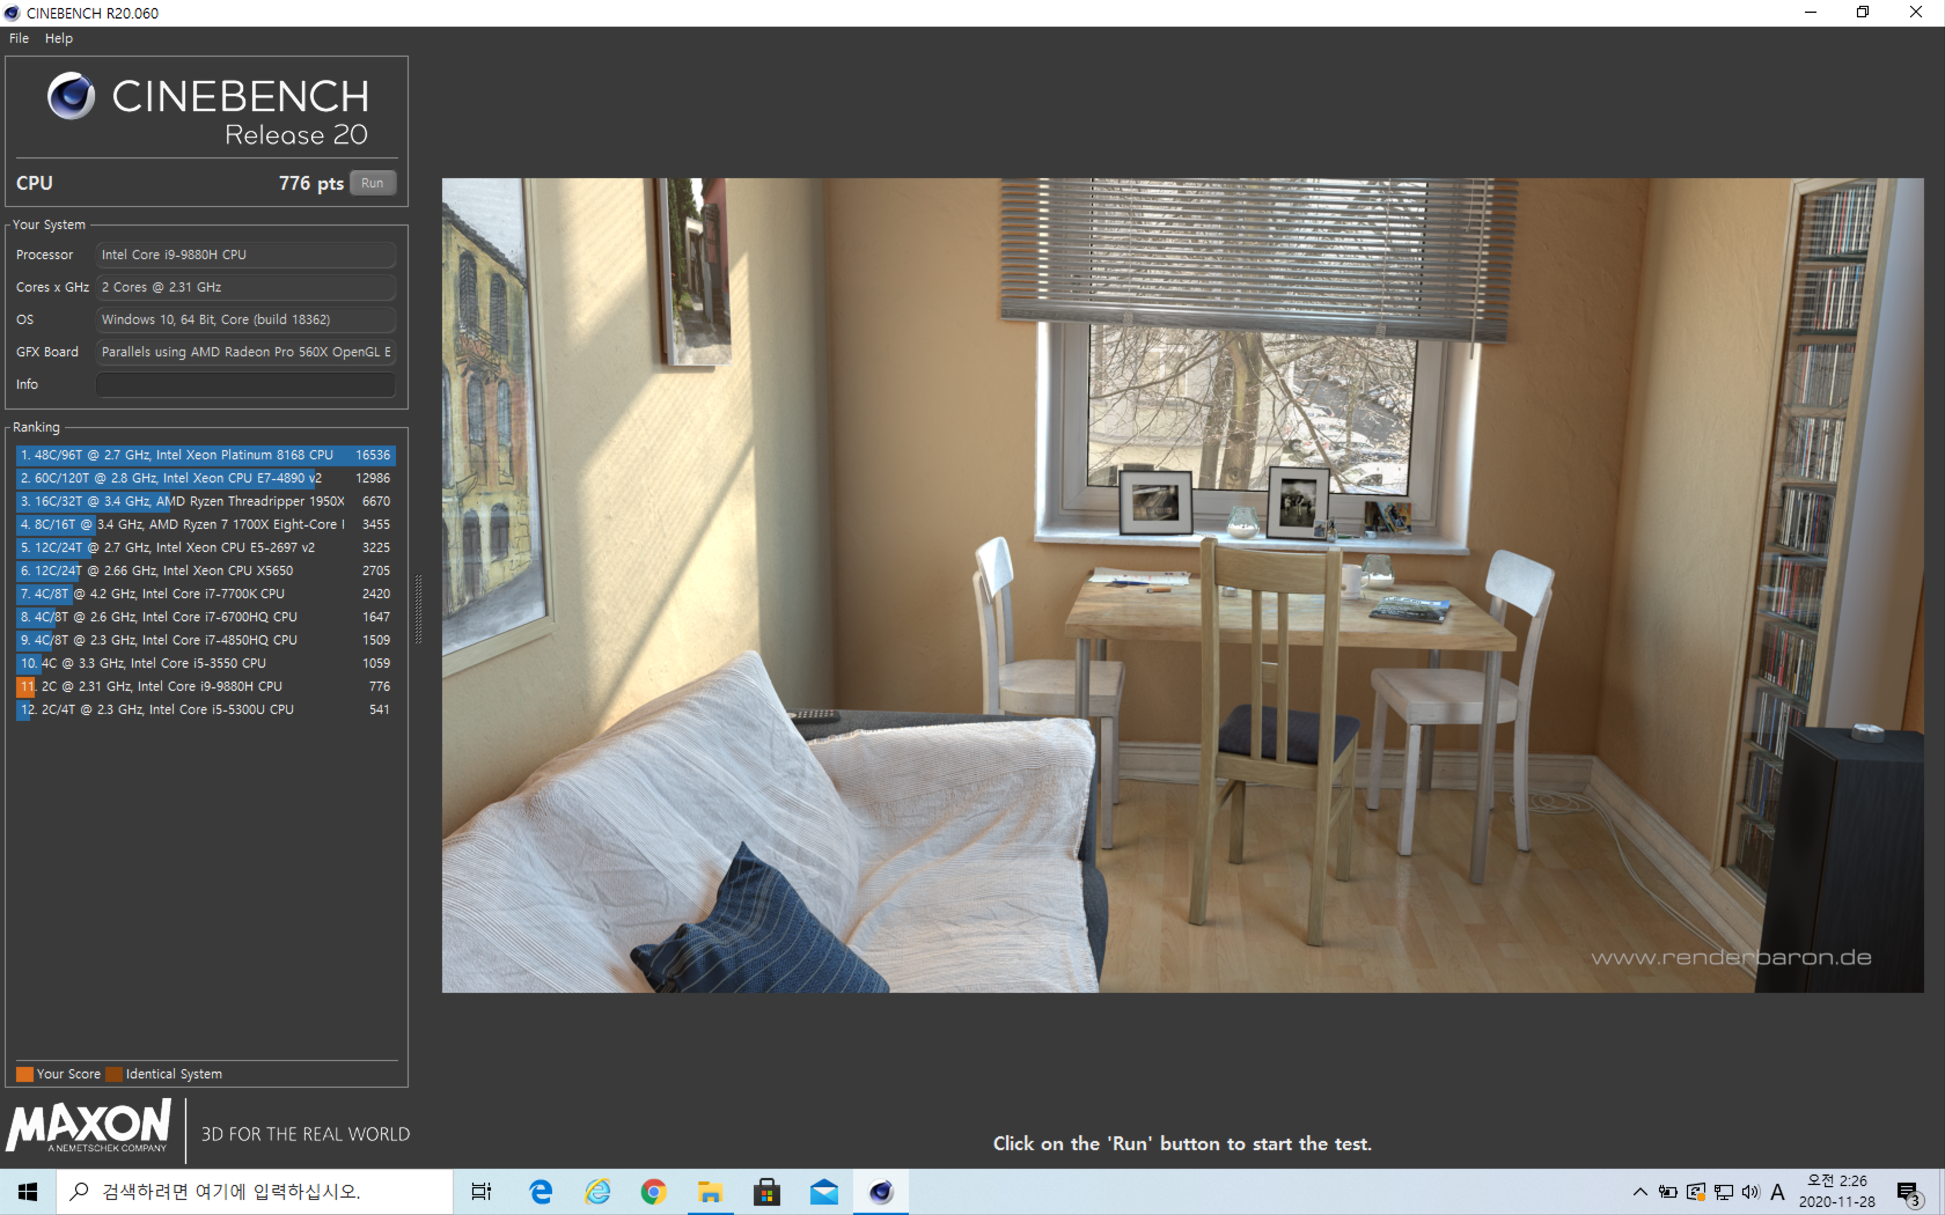Image resolution: width=1945 pixels, height=1215 pixels.
Task: Open legacy Edge browser icon
Action: click(541, 1192)
